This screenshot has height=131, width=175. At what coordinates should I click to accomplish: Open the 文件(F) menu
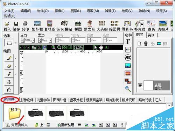[x=9, y=11]
